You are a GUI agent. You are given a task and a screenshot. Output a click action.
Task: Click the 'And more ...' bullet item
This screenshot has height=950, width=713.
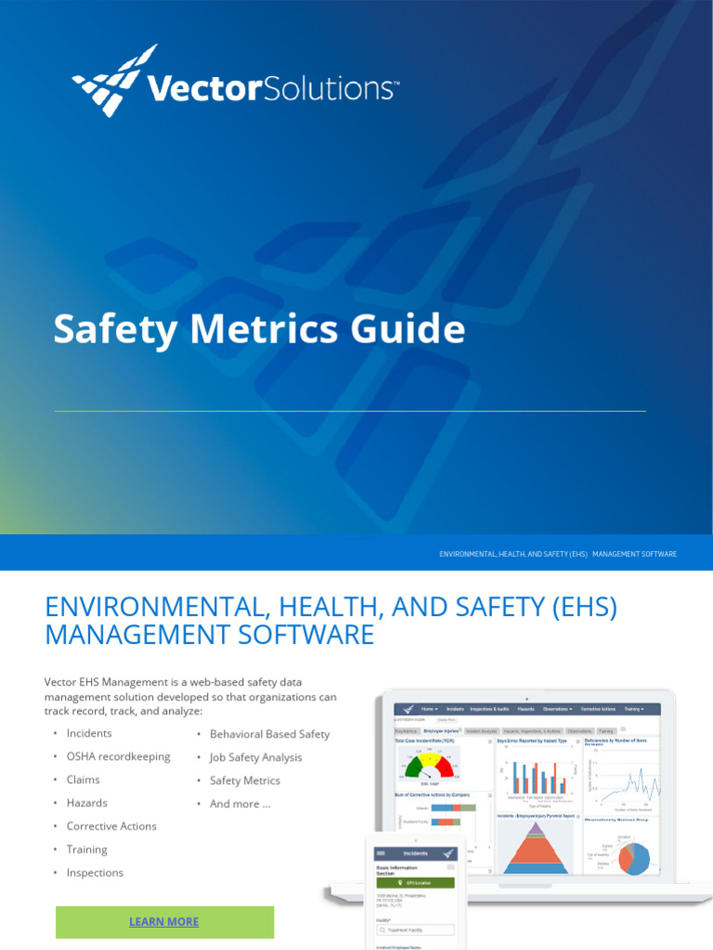coord(240,804)
